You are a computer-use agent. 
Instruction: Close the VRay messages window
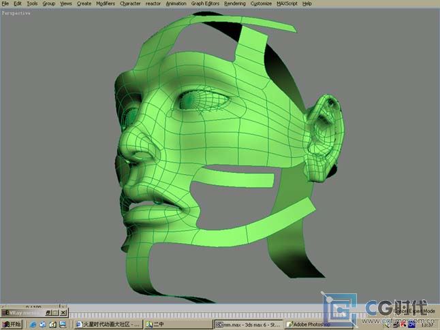point(63,312)
